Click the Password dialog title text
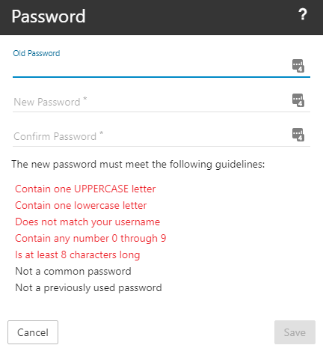 tap(49, 16)
